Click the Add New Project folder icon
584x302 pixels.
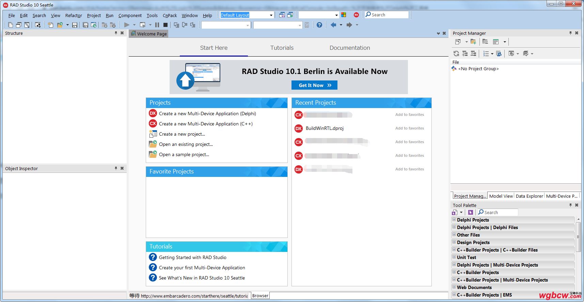pos(473,42)
